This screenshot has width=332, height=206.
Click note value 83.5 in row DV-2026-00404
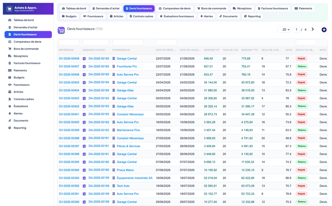point(289,90)
